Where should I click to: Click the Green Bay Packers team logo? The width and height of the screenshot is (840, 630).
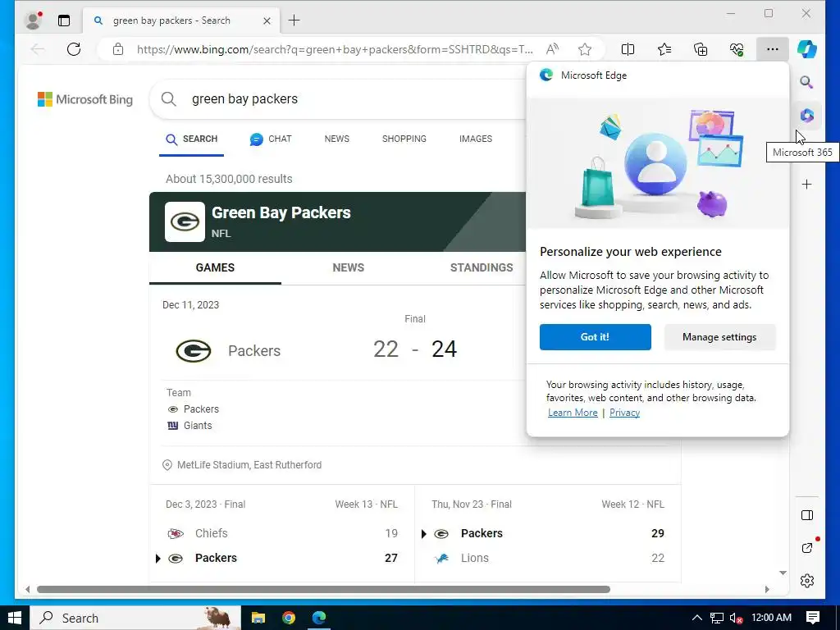[185, 221]
